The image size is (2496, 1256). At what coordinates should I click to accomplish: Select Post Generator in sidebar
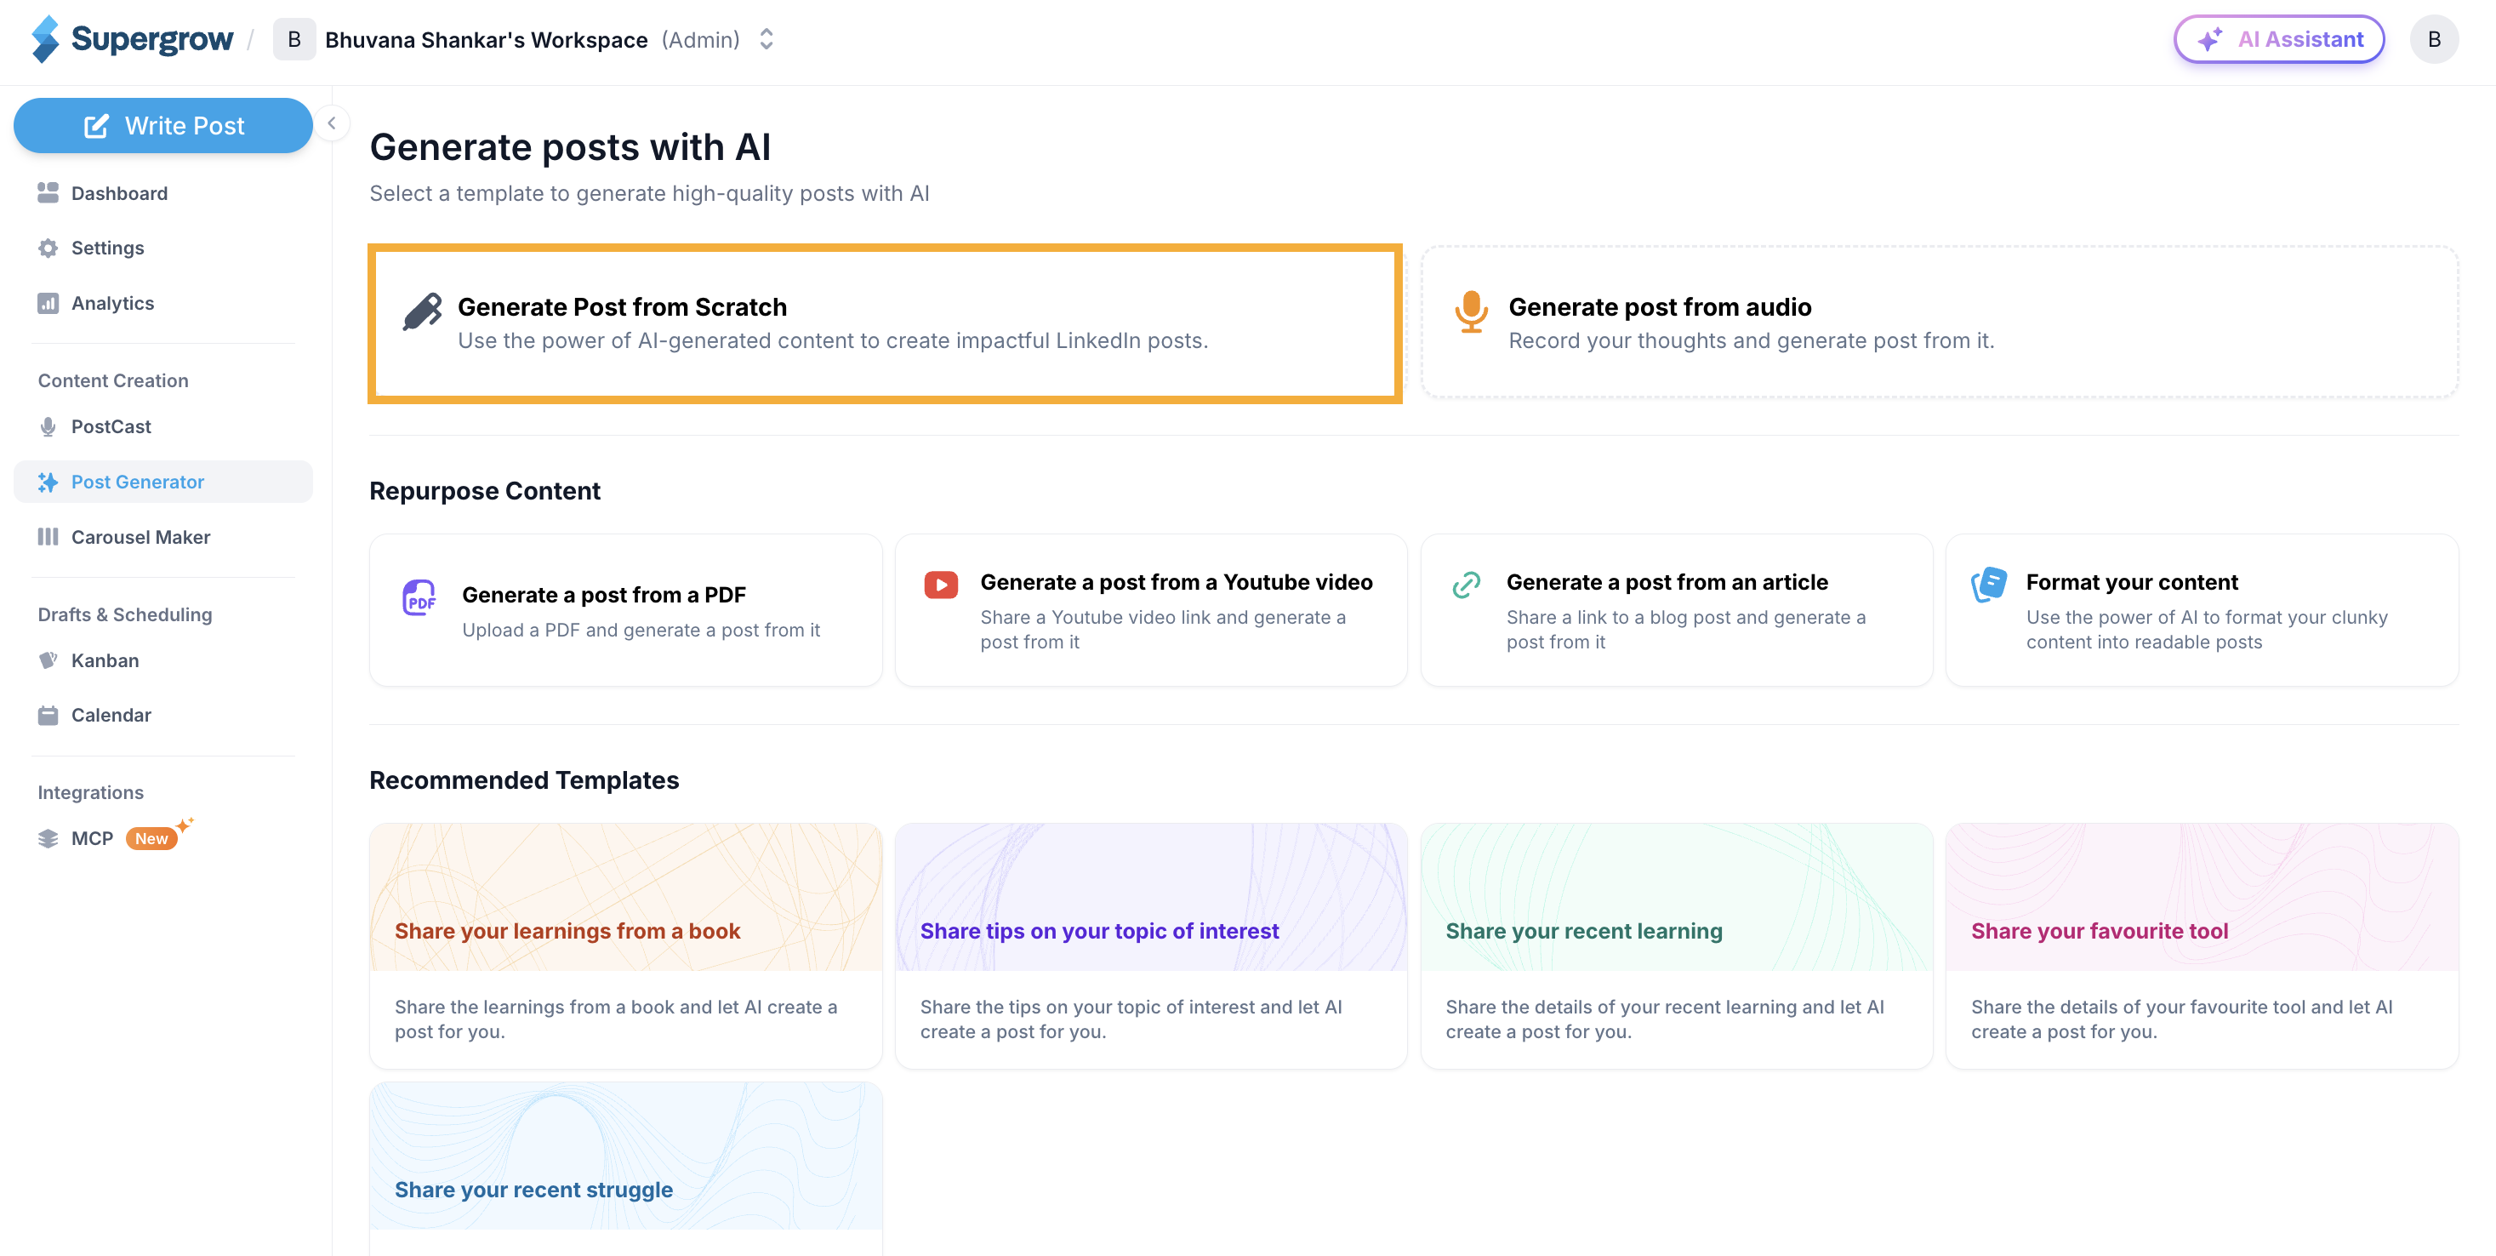[x=162, y=482]
